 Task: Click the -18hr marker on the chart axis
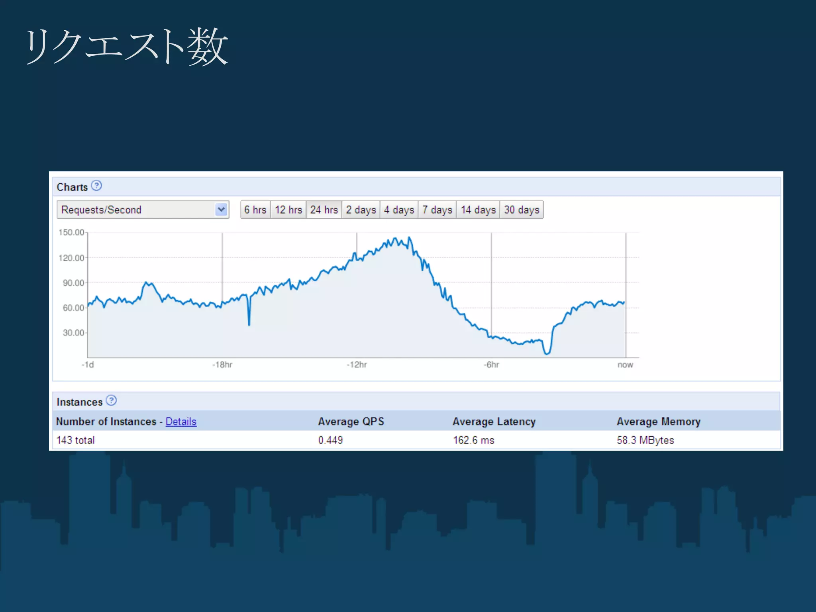click(x=222, y=365)
